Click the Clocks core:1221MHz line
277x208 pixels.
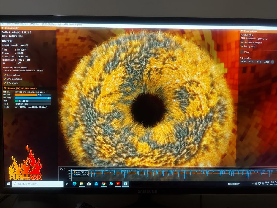25,107
